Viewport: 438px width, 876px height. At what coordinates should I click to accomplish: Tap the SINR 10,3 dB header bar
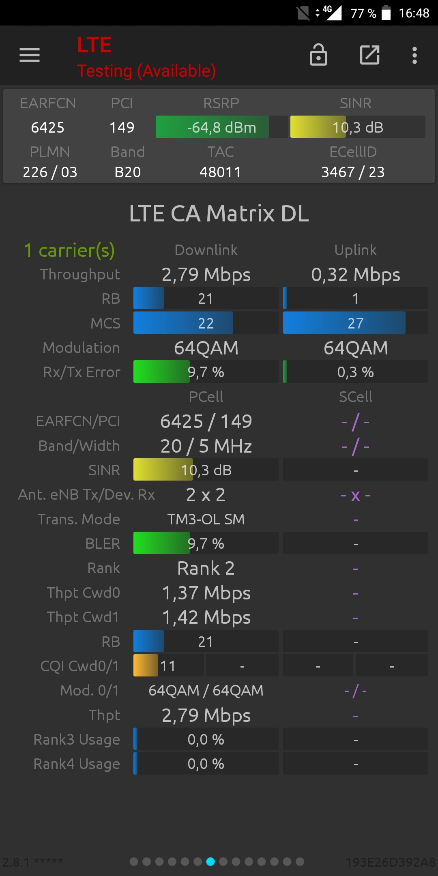pyautogui.click(x=358, y=127)
